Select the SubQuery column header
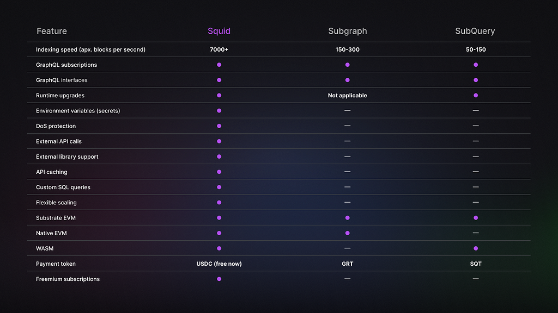 pos(476,31)
